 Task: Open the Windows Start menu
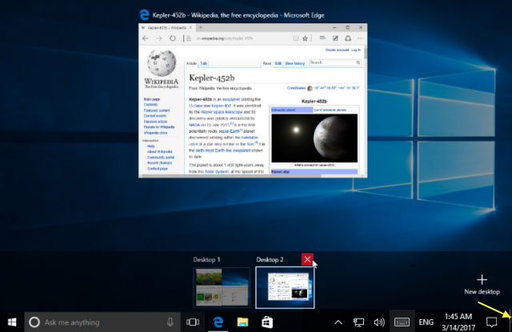pyautogui.click(x=12, y=322)
